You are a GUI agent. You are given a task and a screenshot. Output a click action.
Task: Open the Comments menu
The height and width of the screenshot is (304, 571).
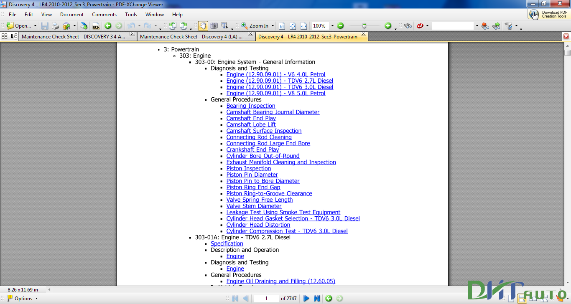(104, 14)
